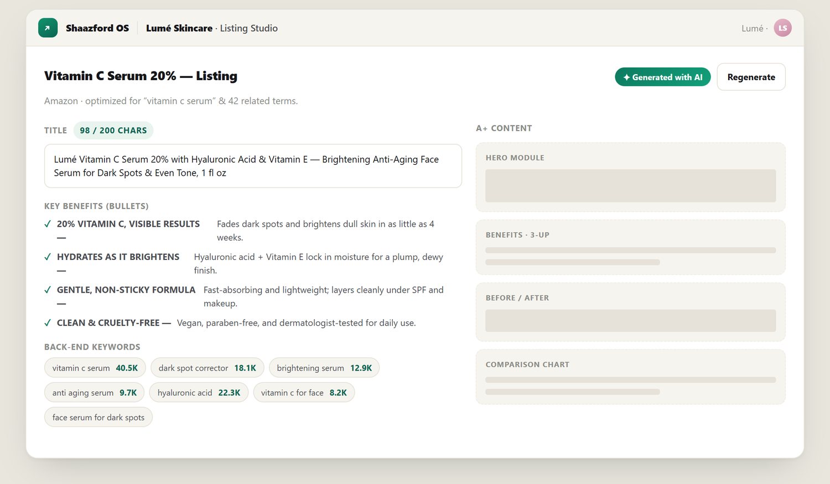830x484 pixels.
Task: Open the Comparison Chart content card
Action: click(x=631, y=377)
